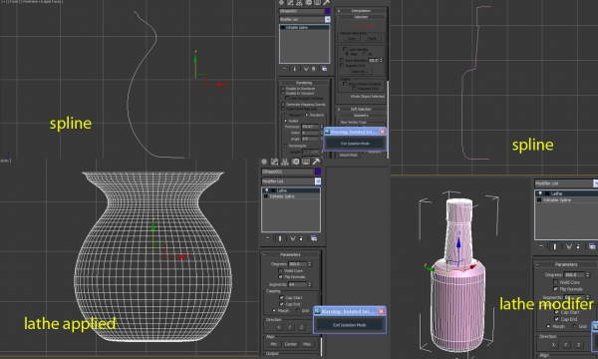Open the Hierarchy tab in the vase panel
598x359 pixels.
pos(284,162)
